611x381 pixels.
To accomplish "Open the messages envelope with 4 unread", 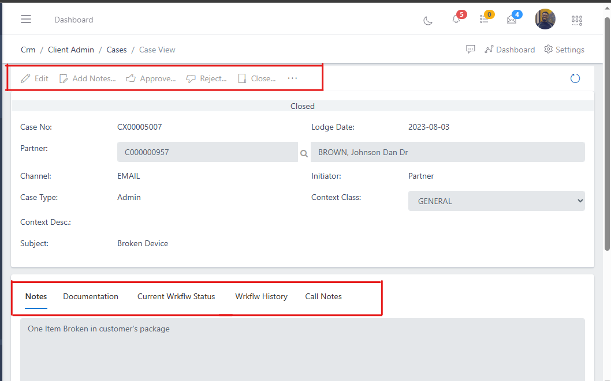I will [511, 19].
